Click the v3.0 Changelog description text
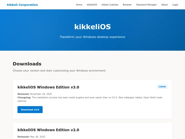Screen dimensions: 185x139 tap(90, 99)
